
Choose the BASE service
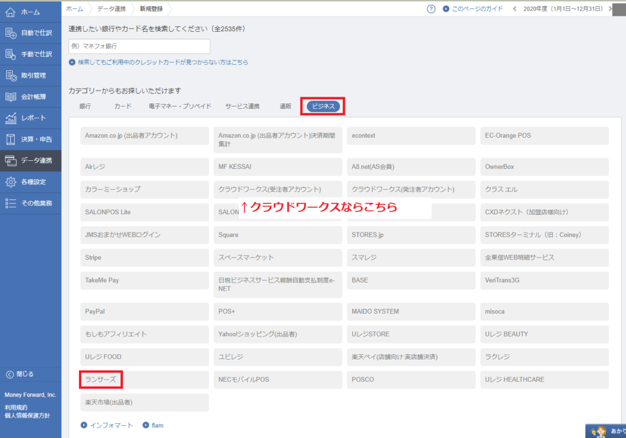point(411,281)
